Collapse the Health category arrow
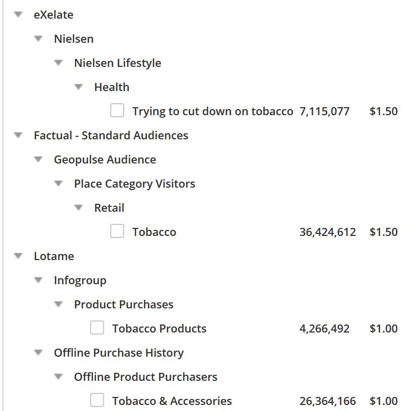Screen dimensions: 407x411 click(79, 87)
